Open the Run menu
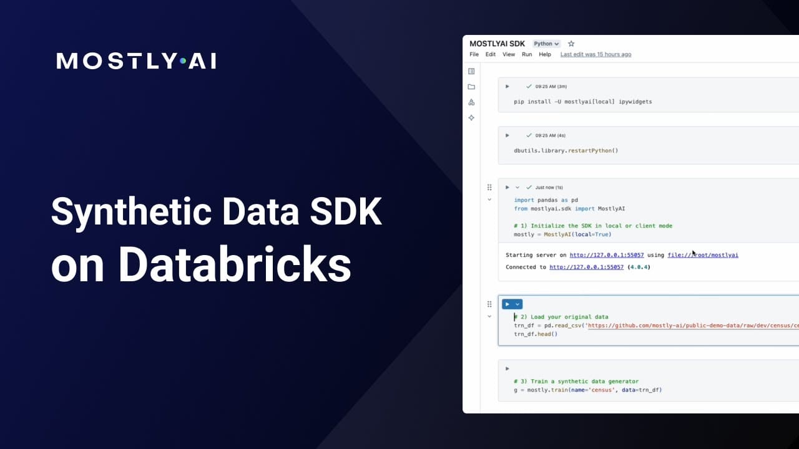The image size is (799, 449). pos(527,54)
